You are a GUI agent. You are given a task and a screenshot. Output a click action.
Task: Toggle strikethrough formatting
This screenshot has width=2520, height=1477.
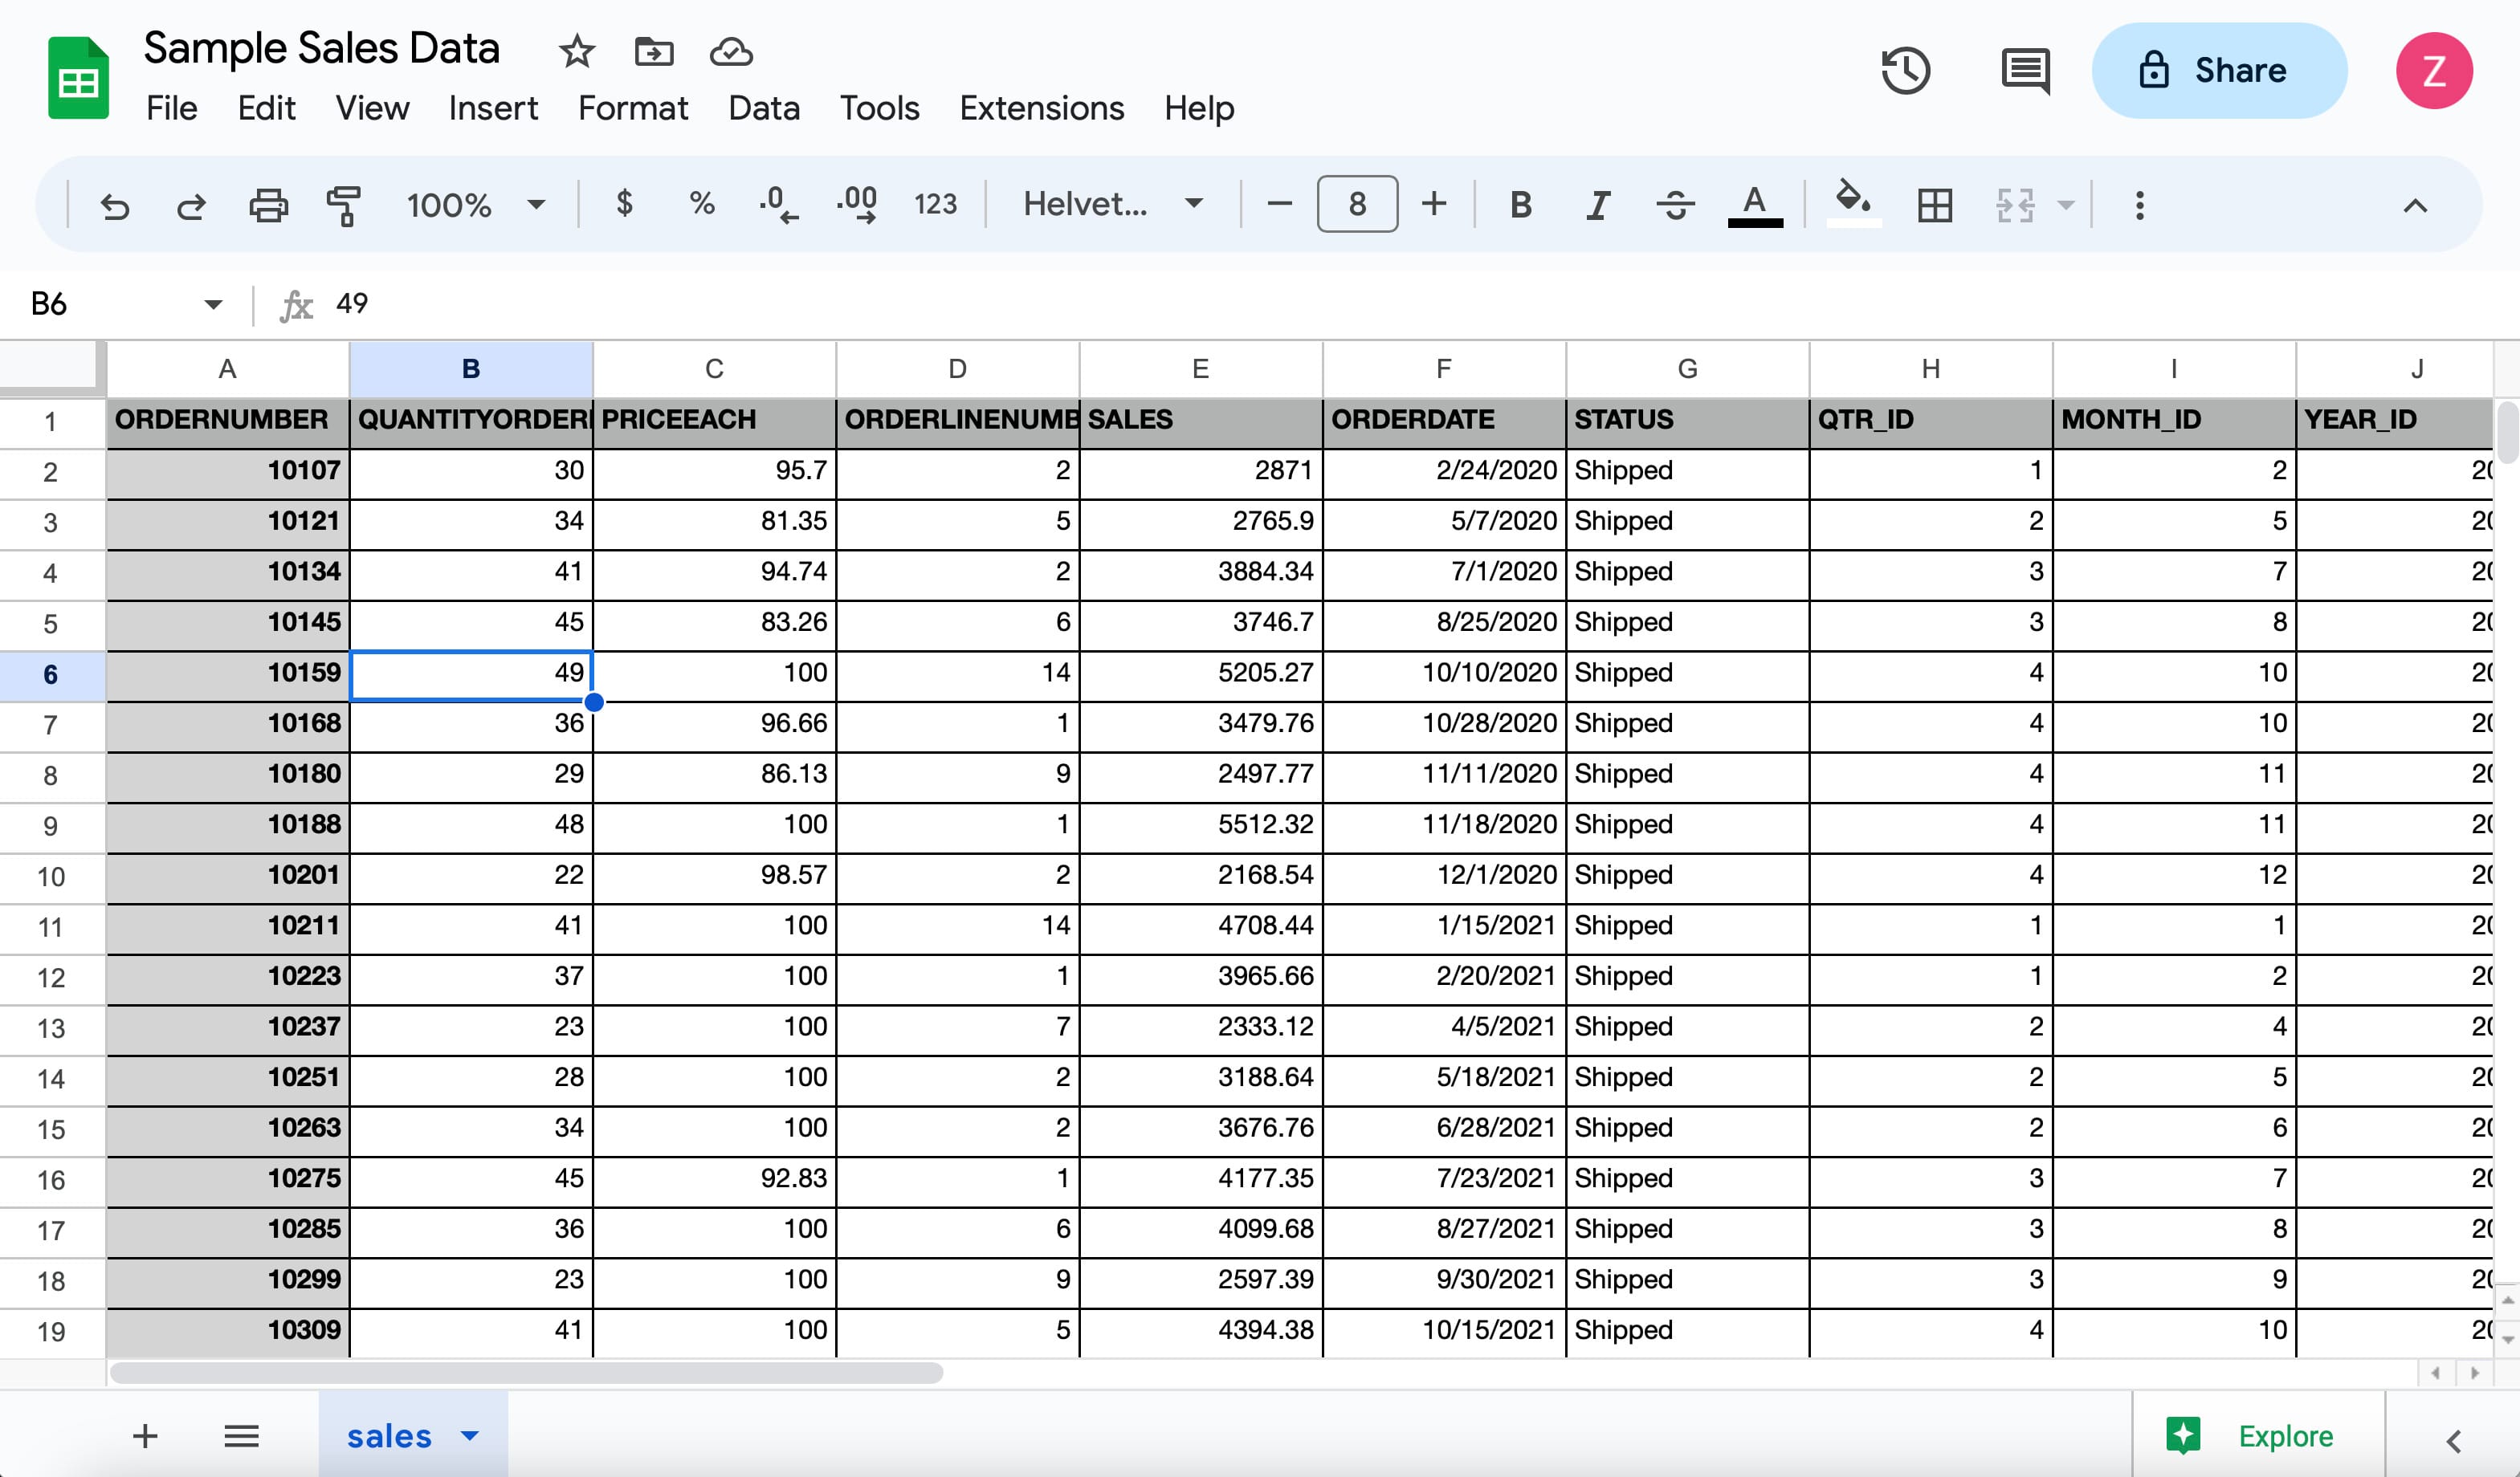[1676, 205]
